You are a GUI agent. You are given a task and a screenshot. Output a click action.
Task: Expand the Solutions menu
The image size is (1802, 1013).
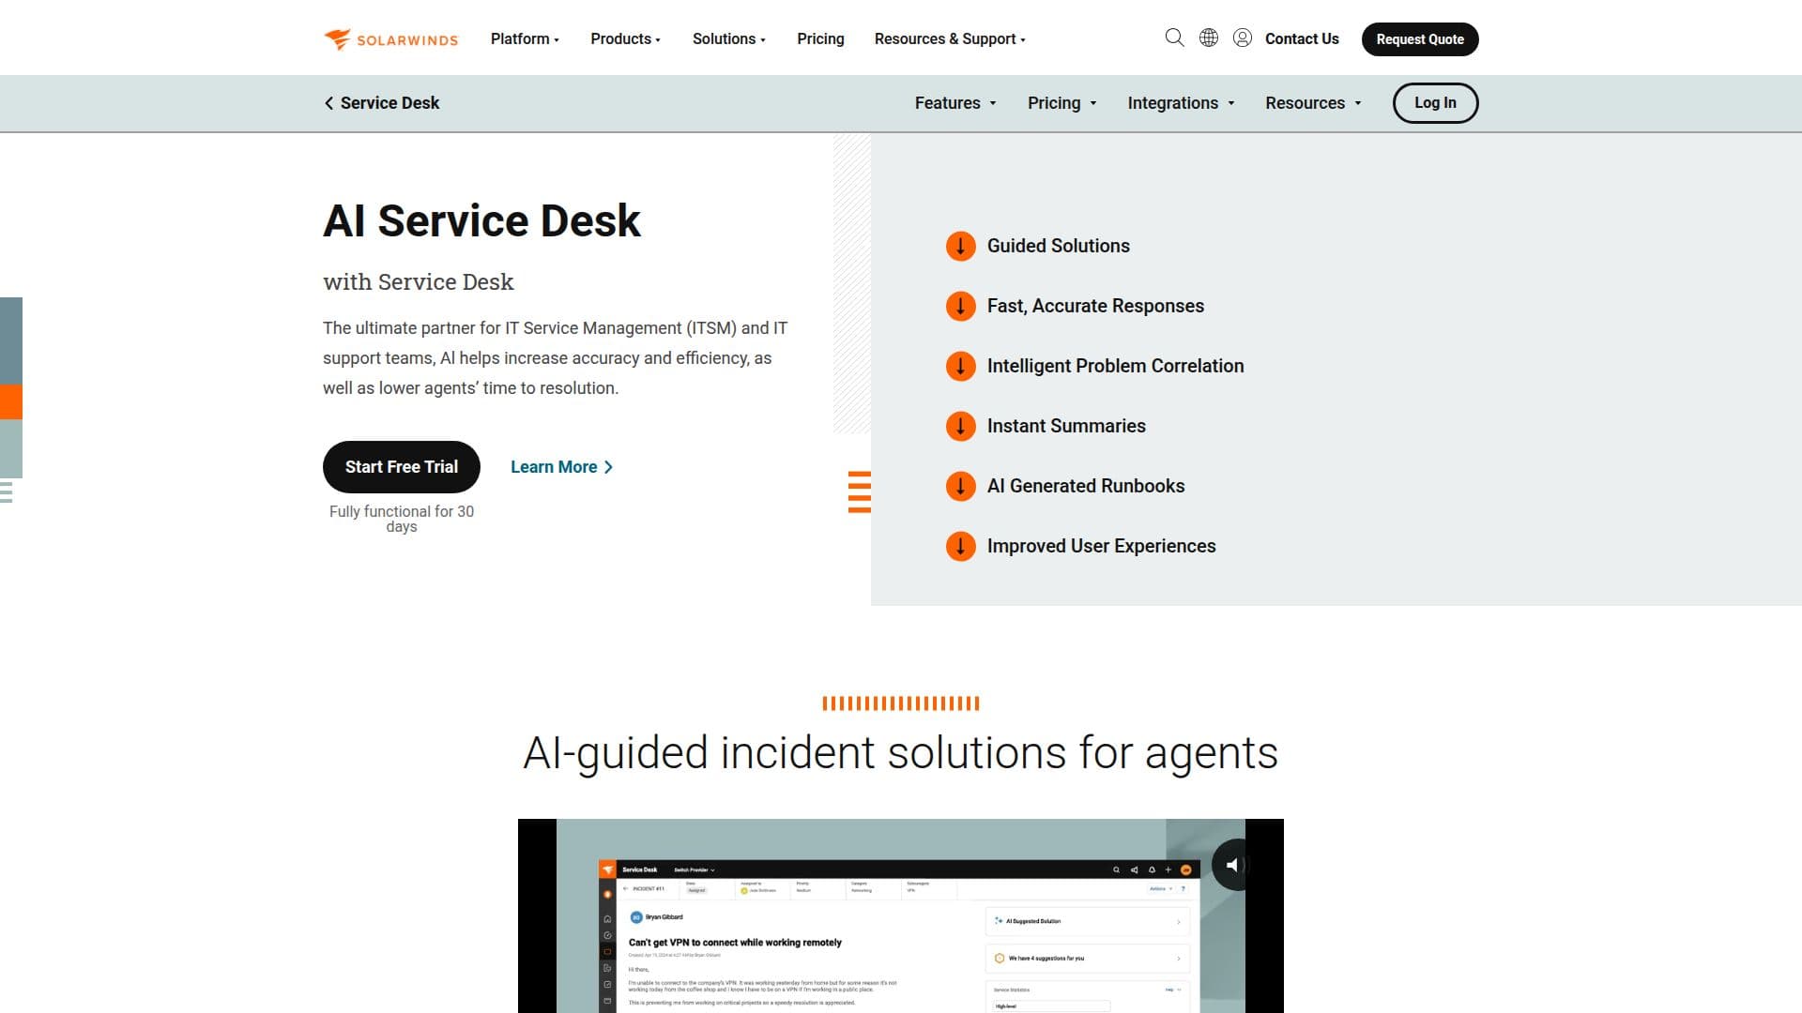(x=729, y=38)
